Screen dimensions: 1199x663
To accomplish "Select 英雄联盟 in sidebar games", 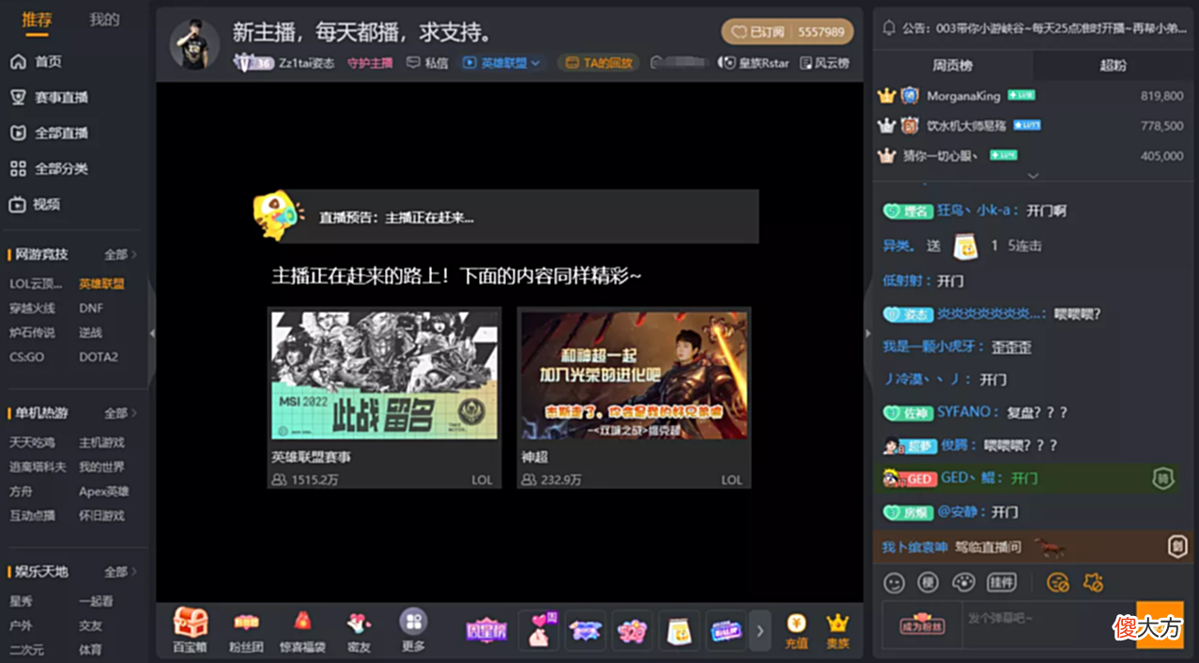I will 101,284.
